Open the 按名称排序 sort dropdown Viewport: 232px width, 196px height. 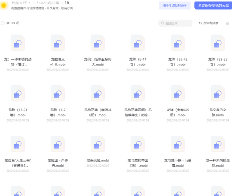(x=208, y=23)
